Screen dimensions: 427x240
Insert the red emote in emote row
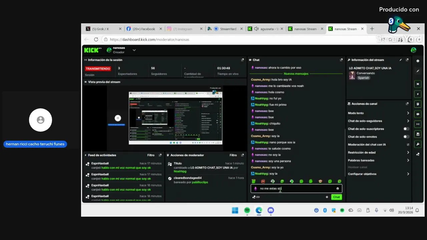(263, 181)
